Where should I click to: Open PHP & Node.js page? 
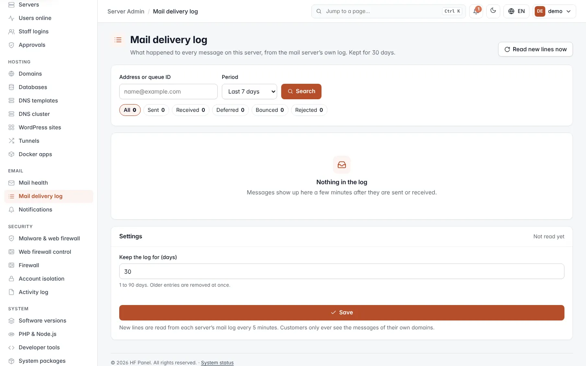49,334
